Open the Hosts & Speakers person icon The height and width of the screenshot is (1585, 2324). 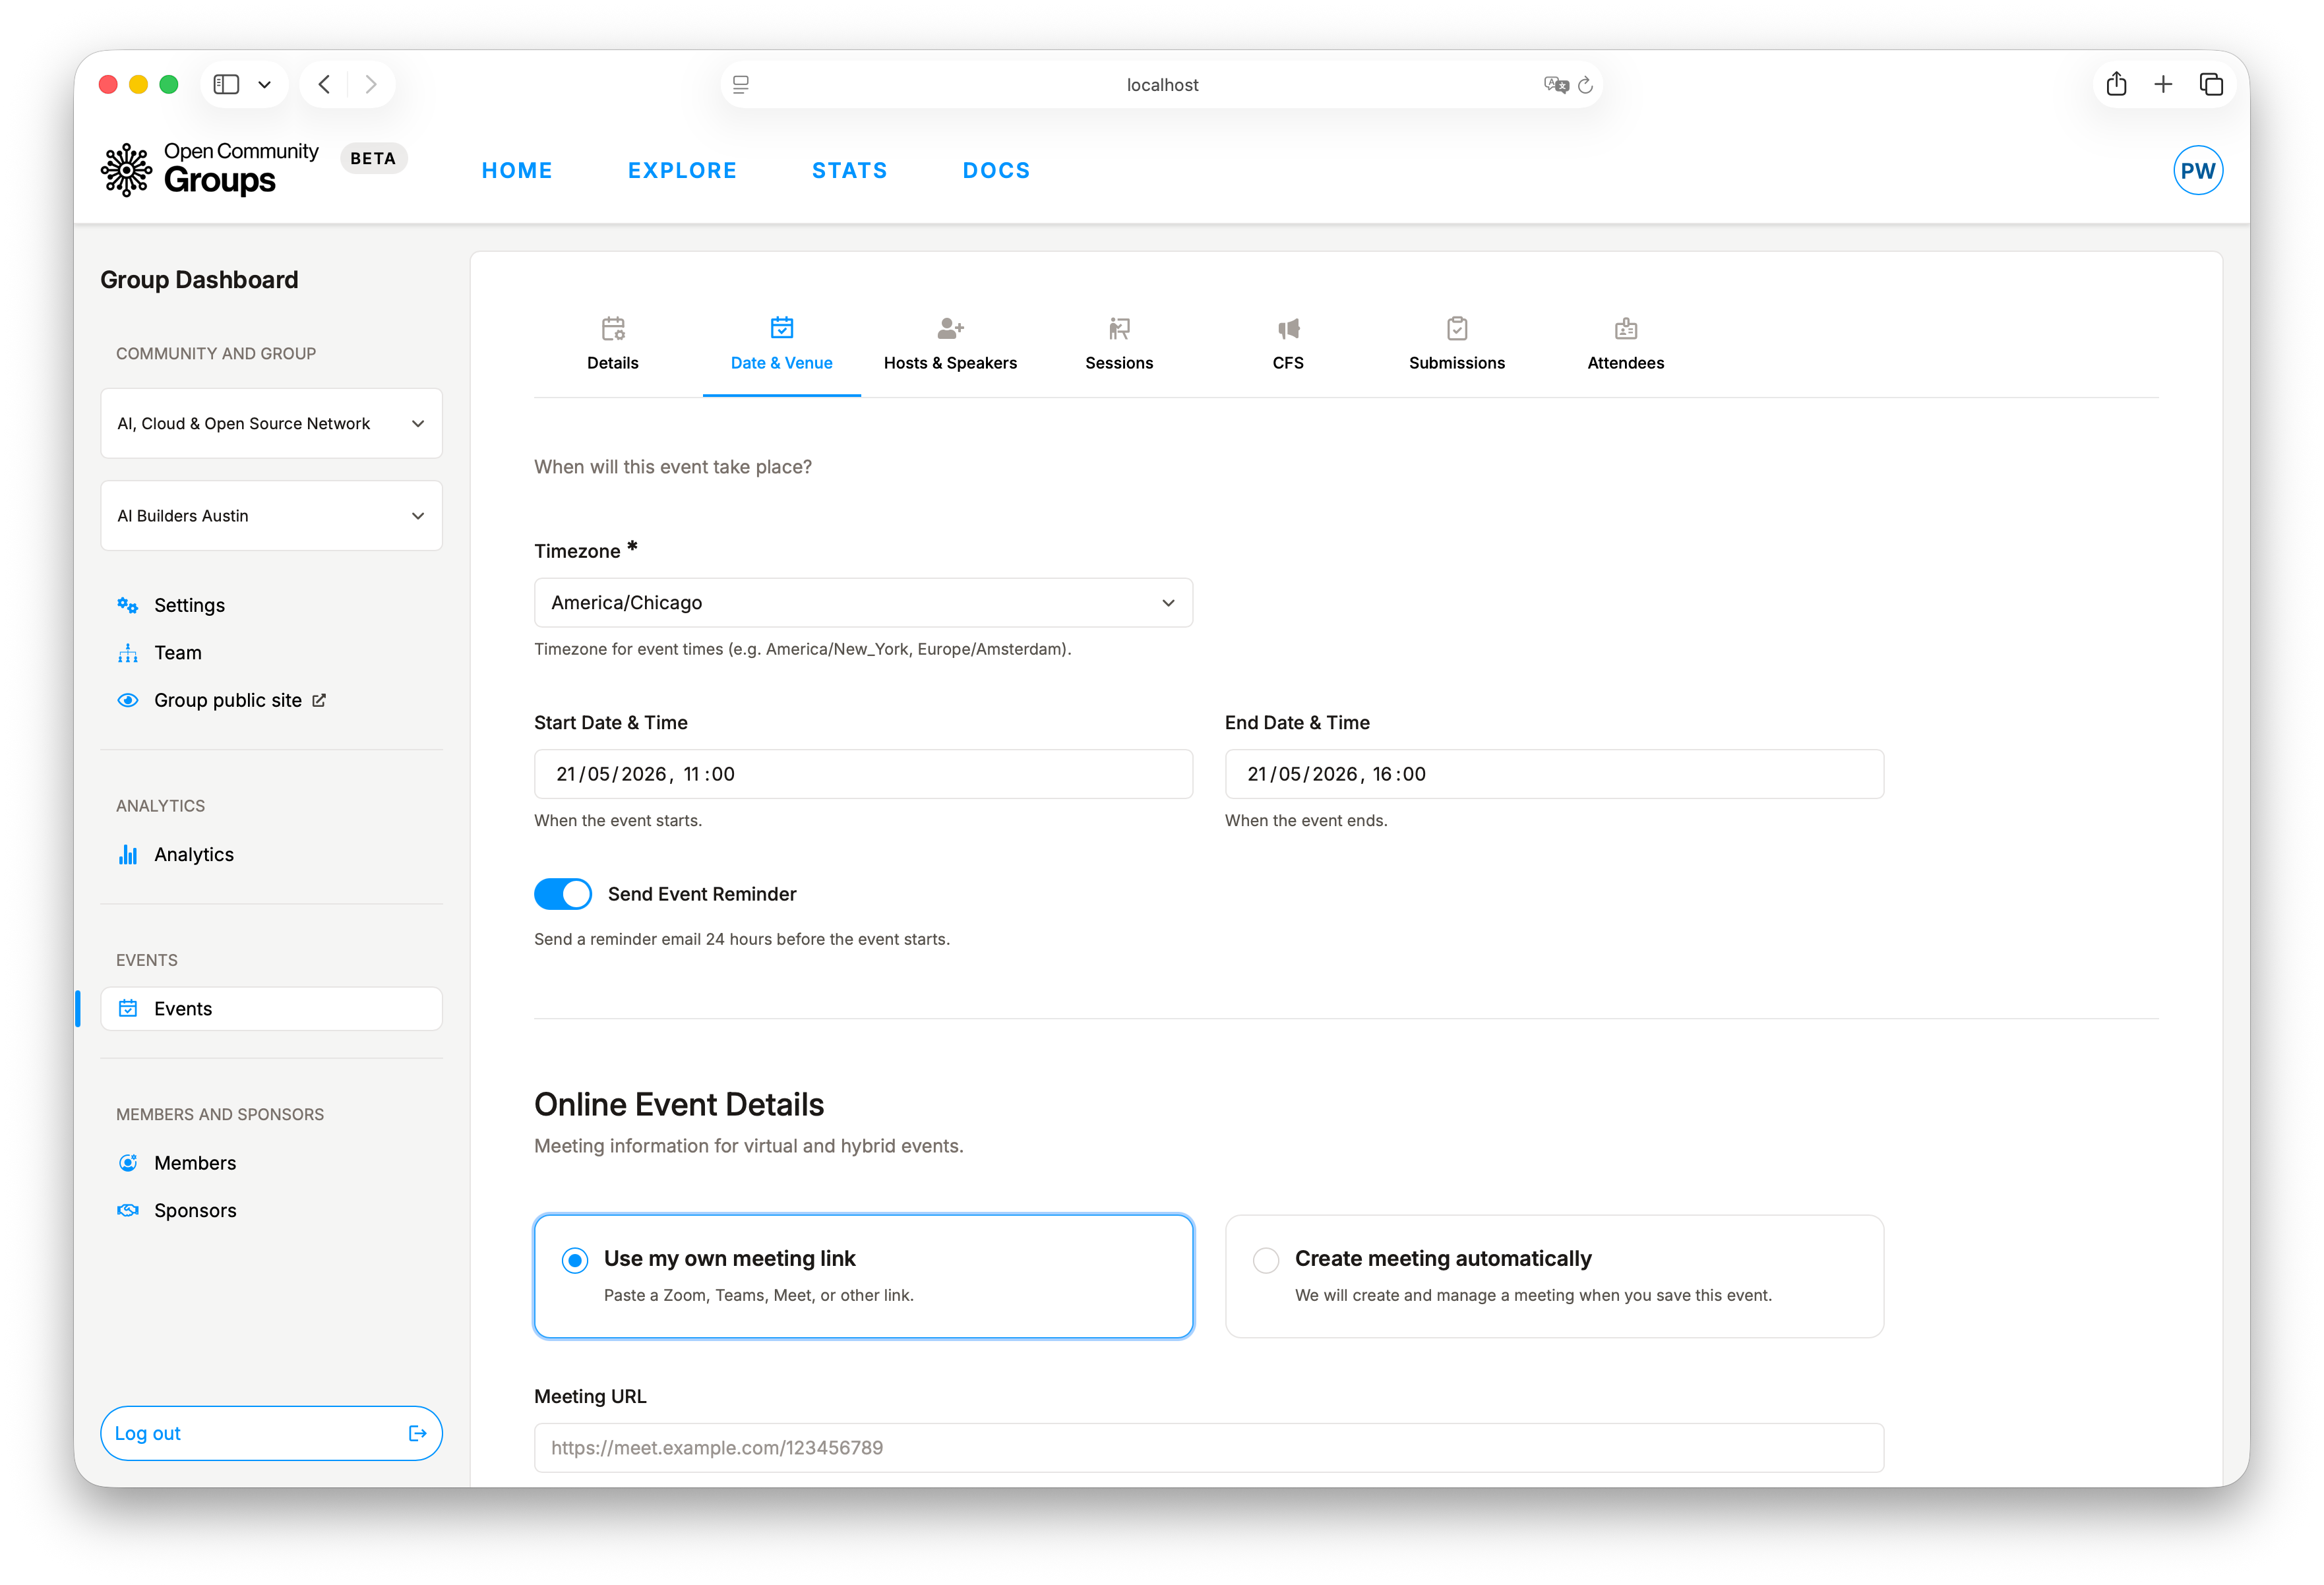tap(950, 328)
